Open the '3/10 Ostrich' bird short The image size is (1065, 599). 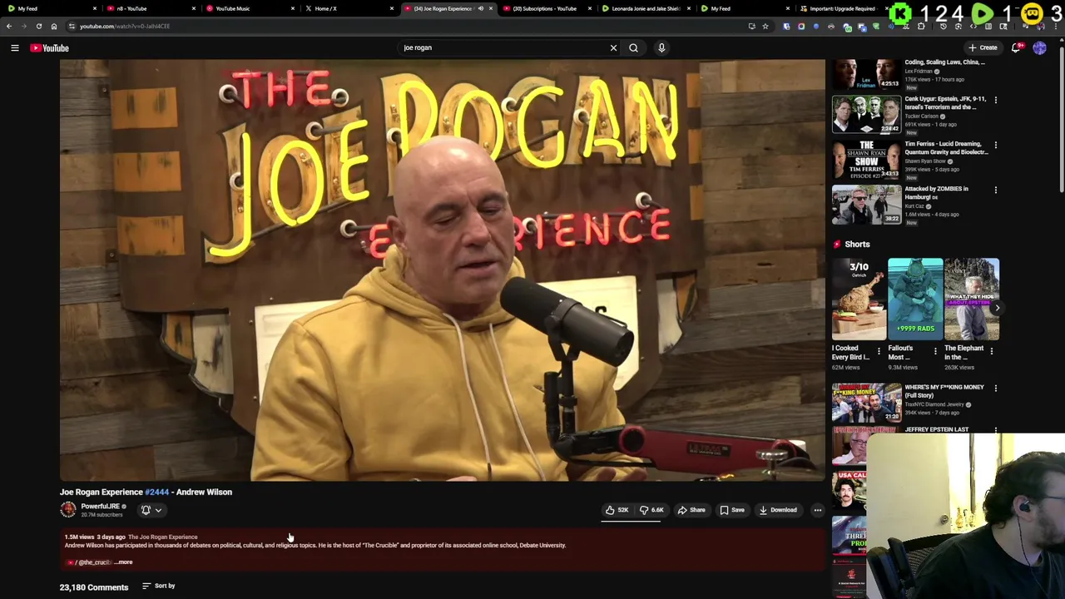[x=859, y=299]
